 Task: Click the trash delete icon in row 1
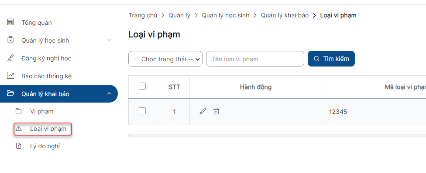[216, 111]
